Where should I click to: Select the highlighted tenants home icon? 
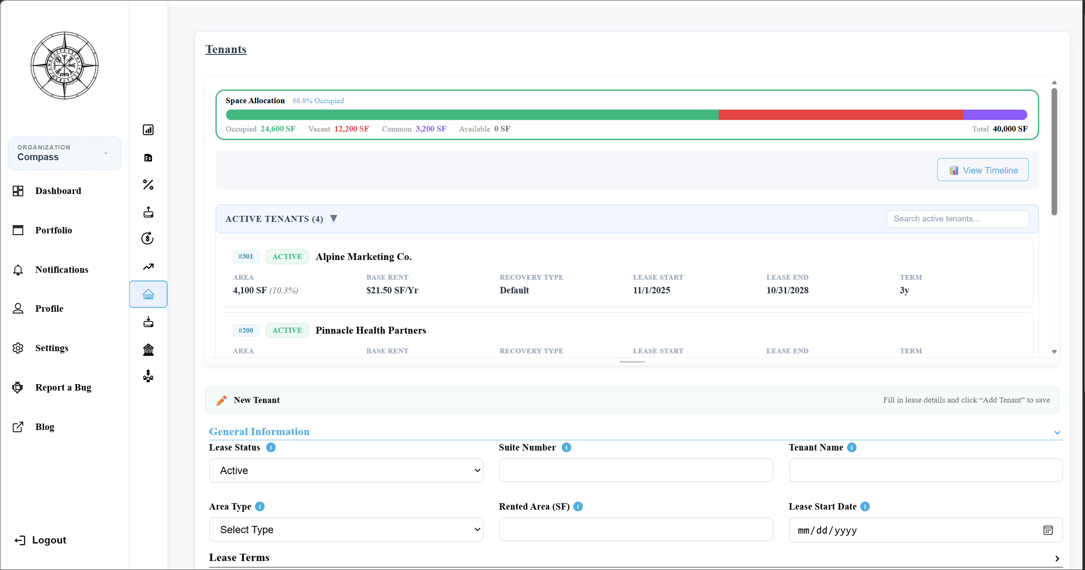(x=148, y=294)
